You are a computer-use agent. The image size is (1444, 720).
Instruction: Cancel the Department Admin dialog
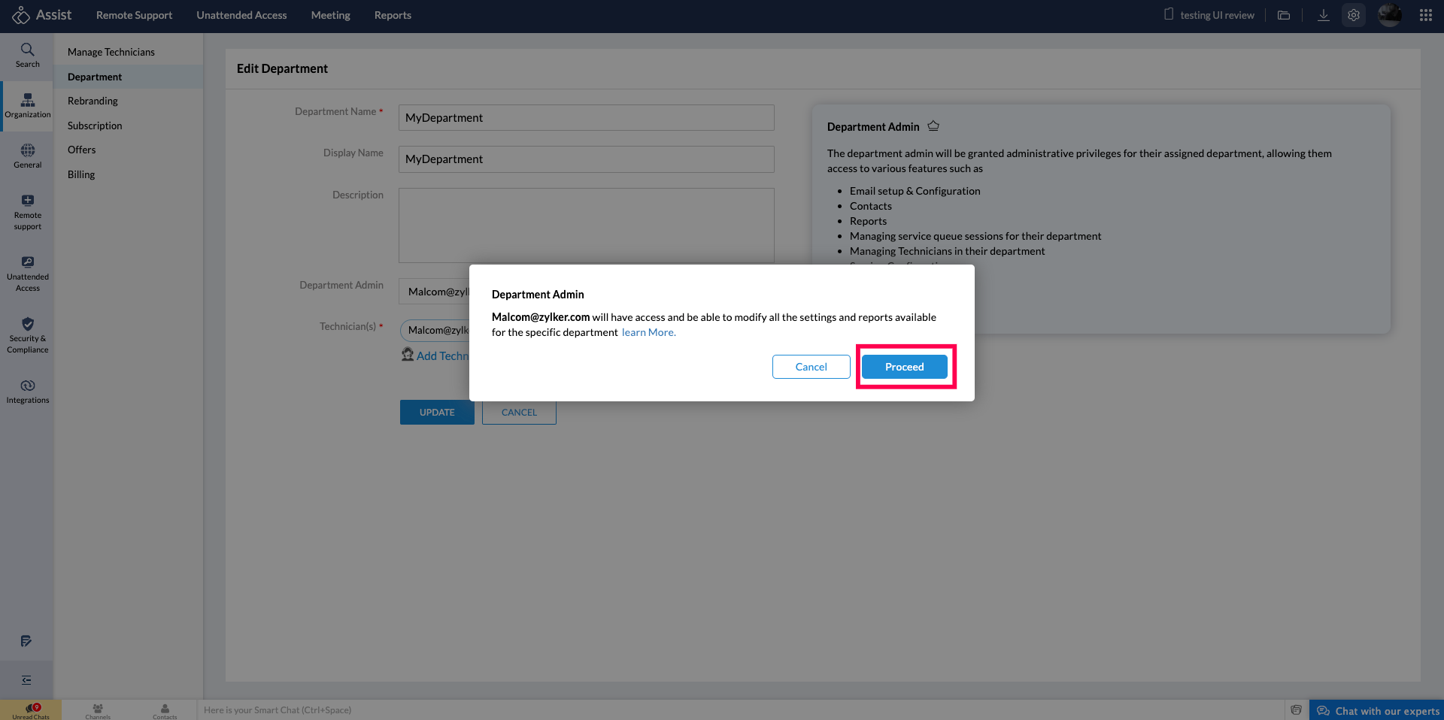pos(811,367)
